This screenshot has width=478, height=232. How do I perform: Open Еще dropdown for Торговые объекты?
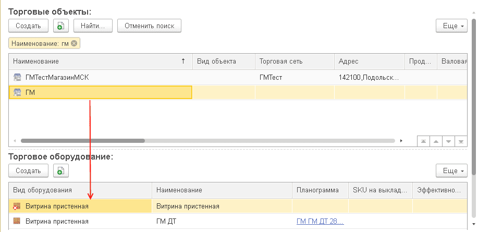(x=451, y=26)
